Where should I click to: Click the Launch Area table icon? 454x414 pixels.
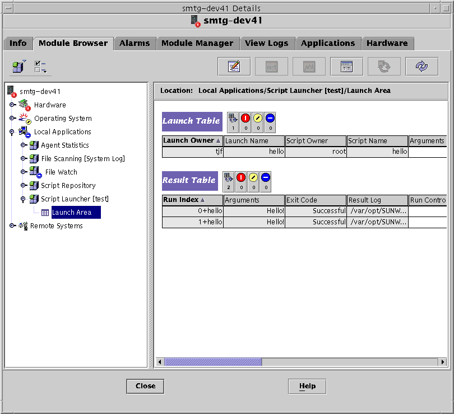[45, 213]
